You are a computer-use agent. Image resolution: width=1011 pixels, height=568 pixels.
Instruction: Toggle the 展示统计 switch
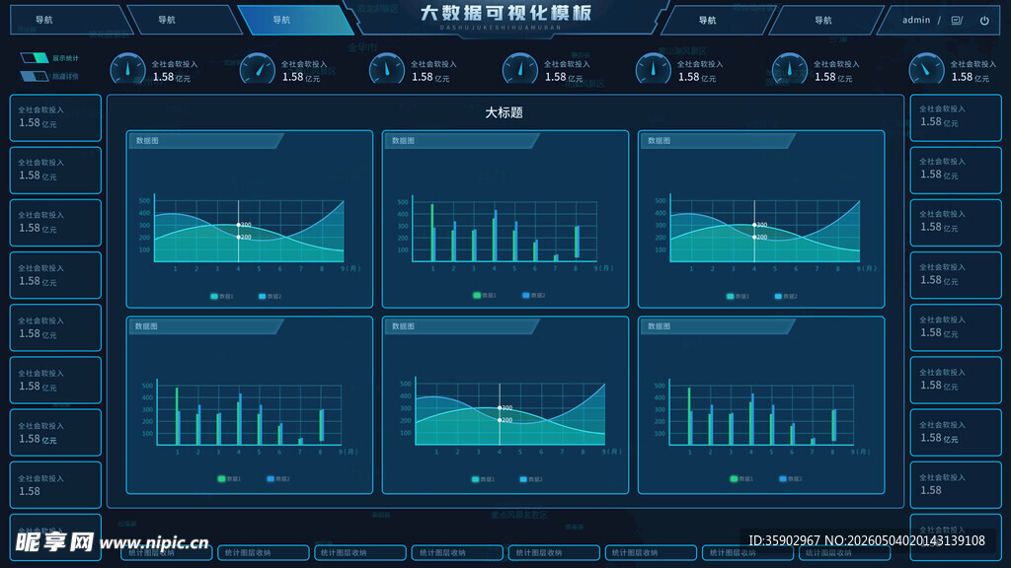[x=35, y=58]
